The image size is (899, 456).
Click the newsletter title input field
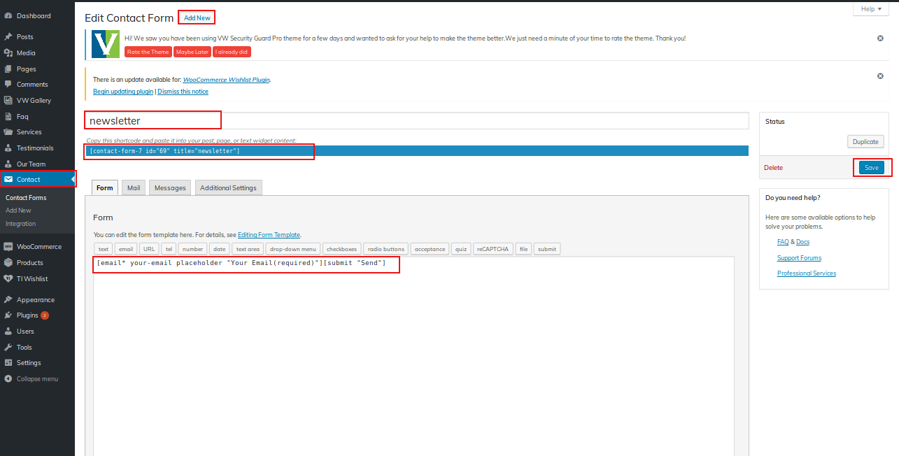point(416,120)
